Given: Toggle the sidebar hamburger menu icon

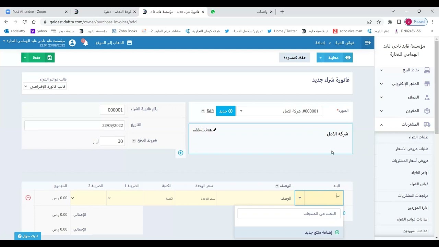Looking at the screenshot, I should point(368,43).
